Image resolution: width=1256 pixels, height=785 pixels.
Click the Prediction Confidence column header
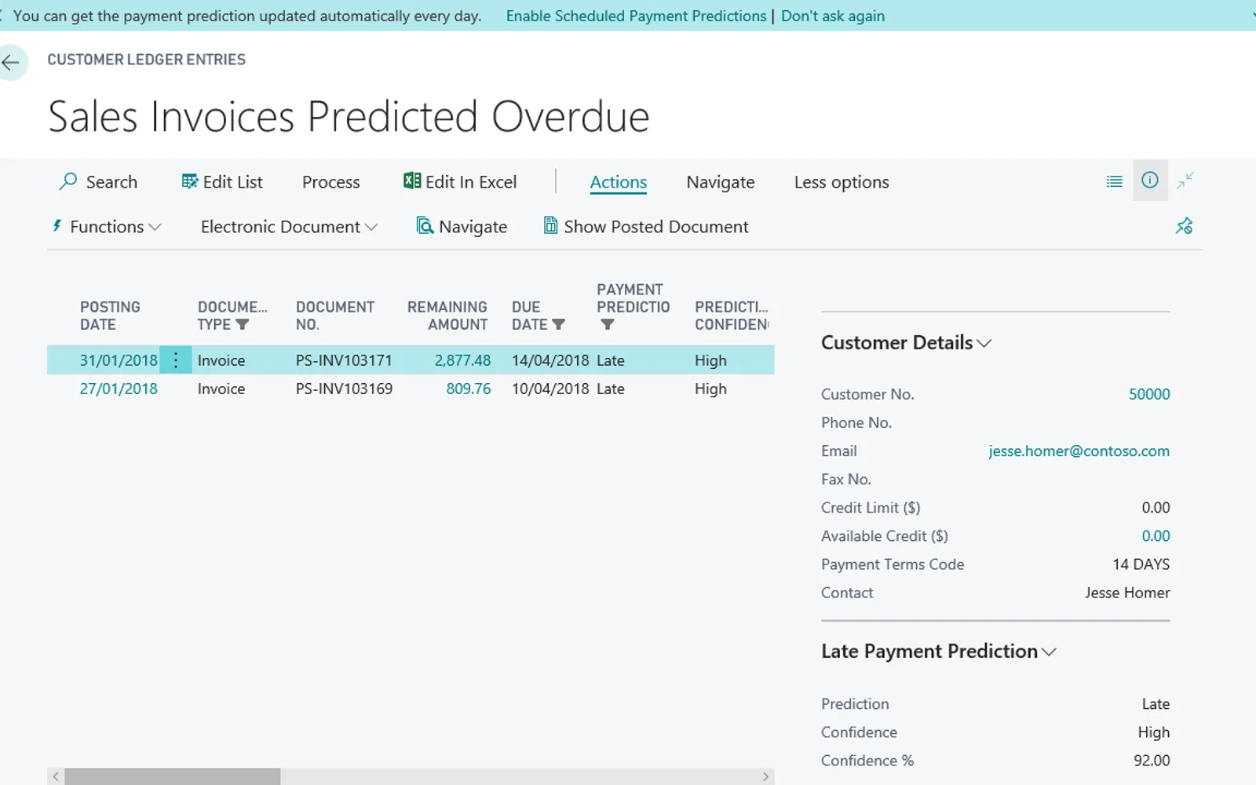pos(732,316)
